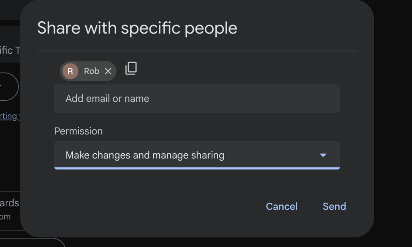Focus the 'Add email or name' field
The image size is (412, 247).
coord(197,99)
